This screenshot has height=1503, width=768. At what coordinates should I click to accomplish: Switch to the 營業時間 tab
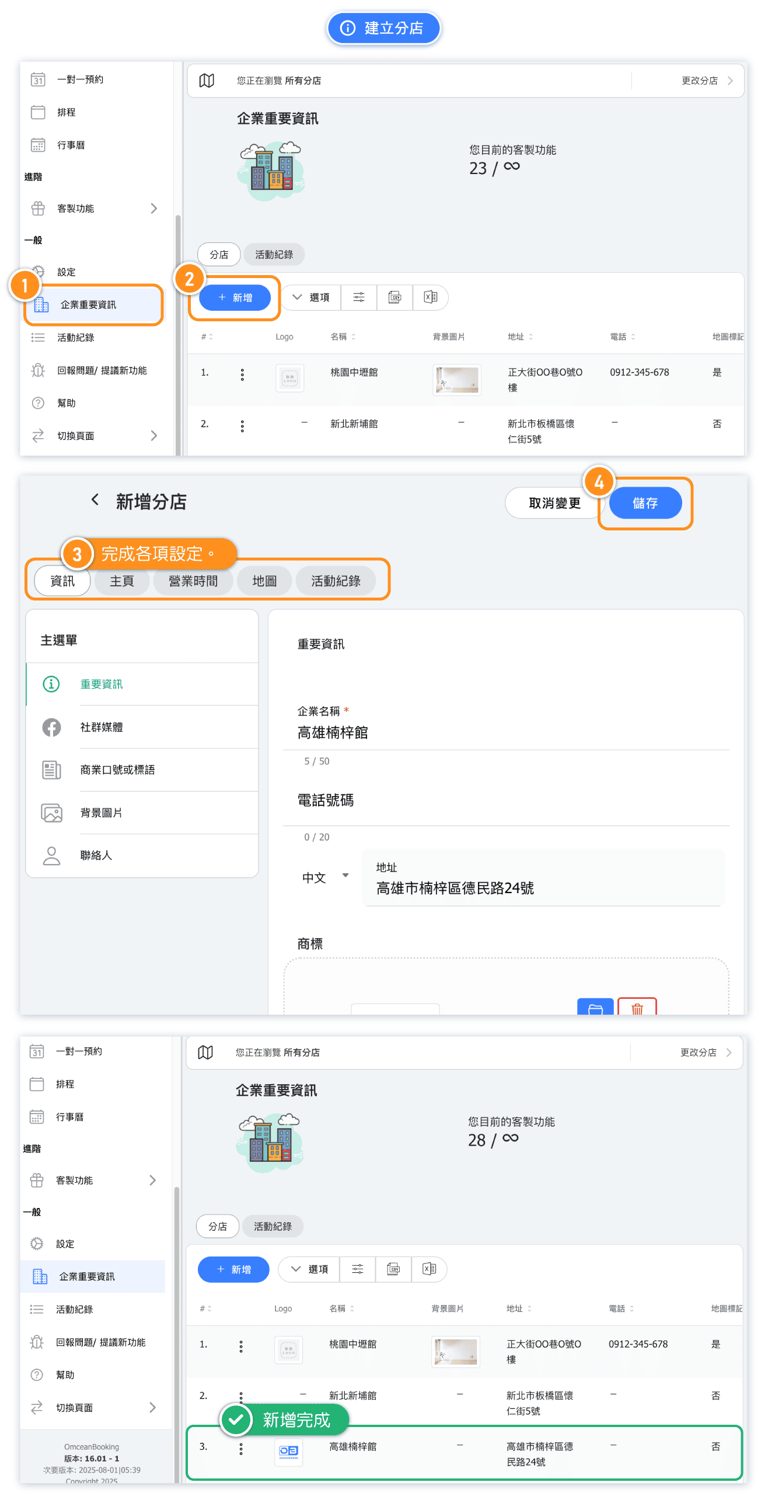193,581
